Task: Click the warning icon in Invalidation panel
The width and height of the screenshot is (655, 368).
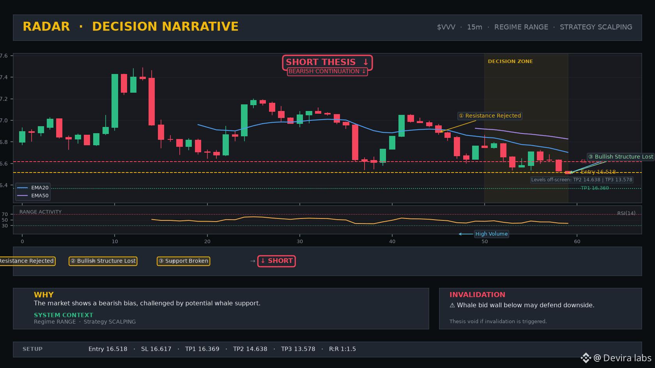Action: (452, 305)
